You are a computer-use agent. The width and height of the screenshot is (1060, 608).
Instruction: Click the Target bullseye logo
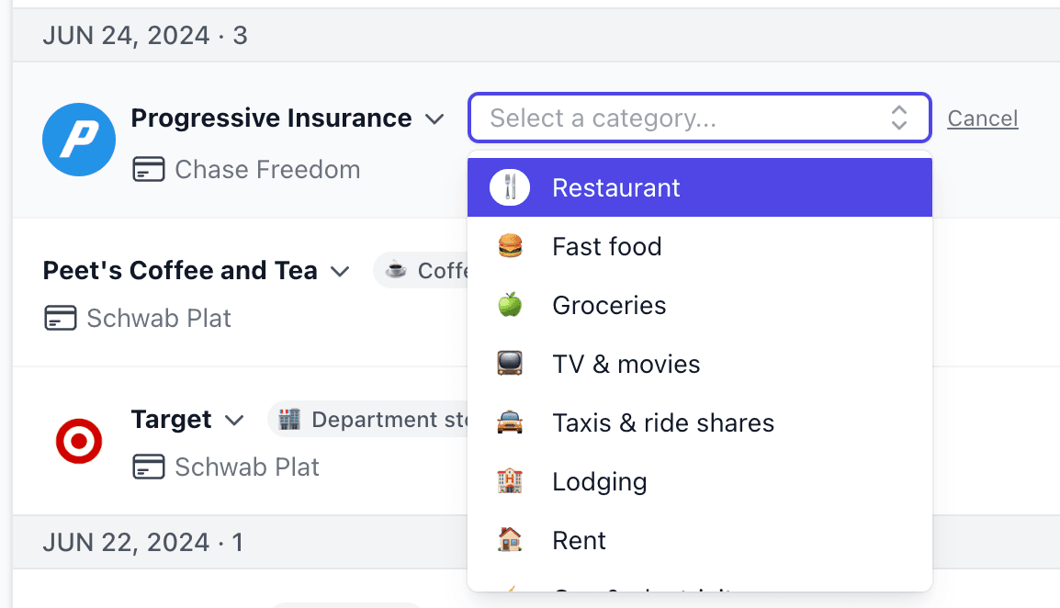pos(79,441)
